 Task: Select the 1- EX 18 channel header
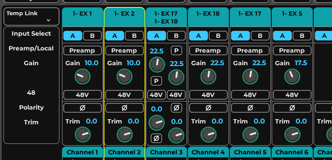208,17
